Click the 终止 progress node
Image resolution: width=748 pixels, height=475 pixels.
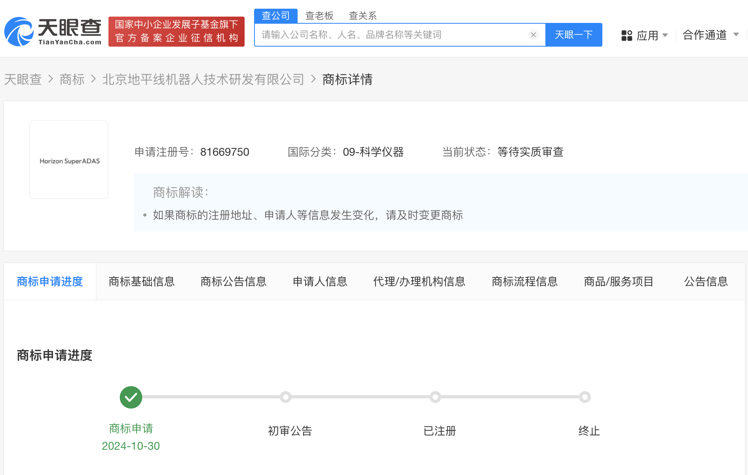click(585, 397)
